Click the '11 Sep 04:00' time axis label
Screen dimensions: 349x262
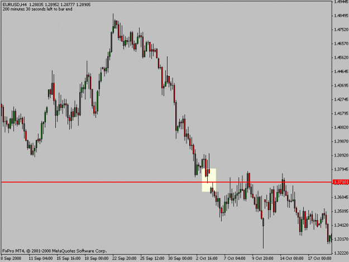pos(41,258)
